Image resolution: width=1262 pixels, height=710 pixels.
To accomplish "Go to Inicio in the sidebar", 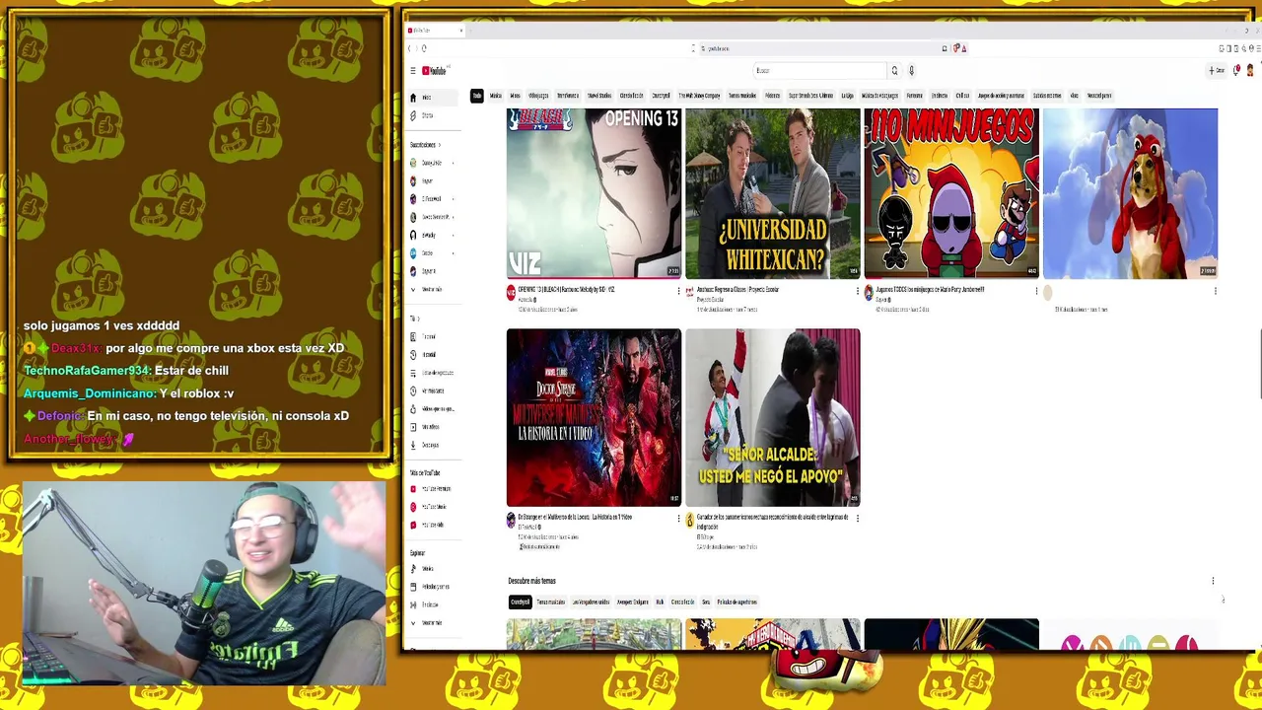I will (434, 98).
